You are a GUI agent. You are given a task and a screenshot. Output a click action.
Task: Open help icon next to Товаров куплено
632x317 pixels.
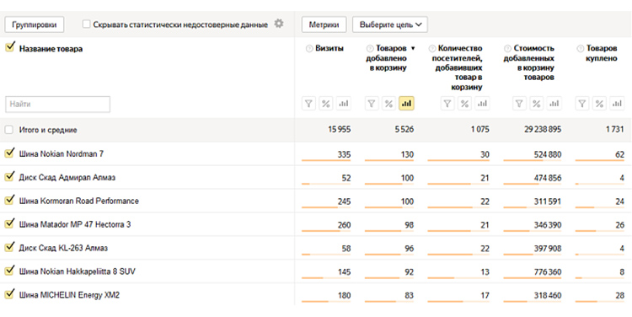click(581, 49)
